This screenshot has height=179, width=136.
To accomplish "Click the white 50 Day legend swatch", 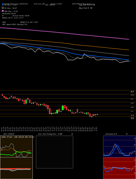I will (x=3, y=8).
